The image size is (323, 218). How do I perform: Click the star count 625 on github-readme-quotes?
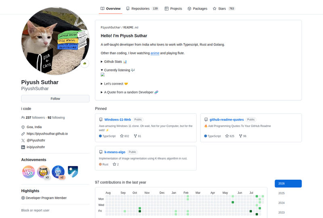coord(230,136)
